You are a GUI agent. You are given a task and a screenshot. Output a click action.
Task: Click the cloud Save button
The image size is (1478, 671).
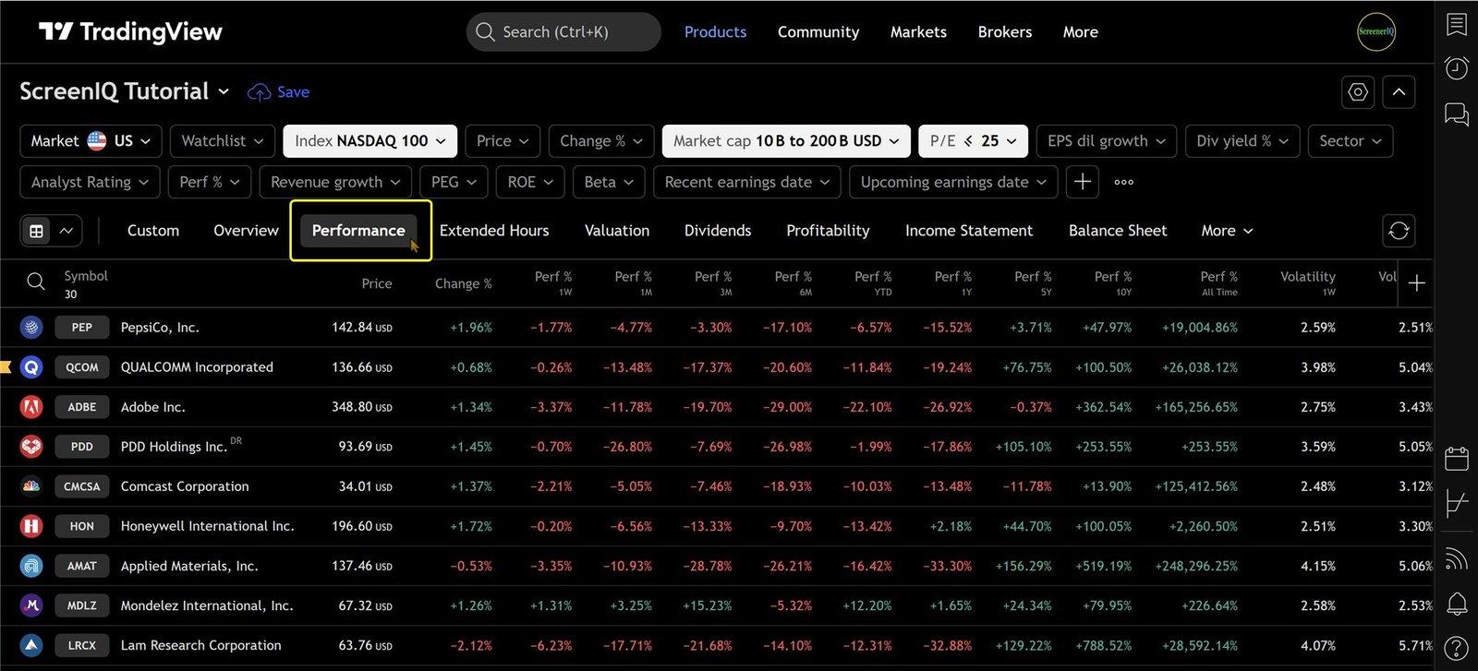(279, 92)
